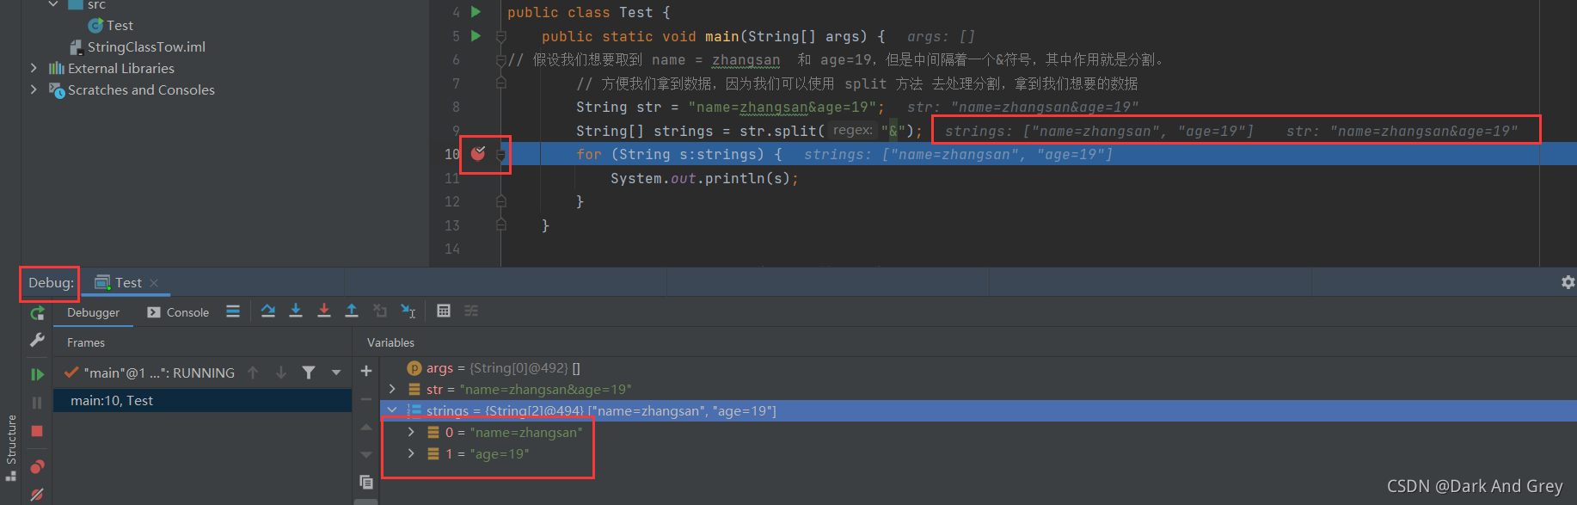Run class Test from line 4 gutter
This screenshot has height=505, width=1577.
click(x=476, y=12)
